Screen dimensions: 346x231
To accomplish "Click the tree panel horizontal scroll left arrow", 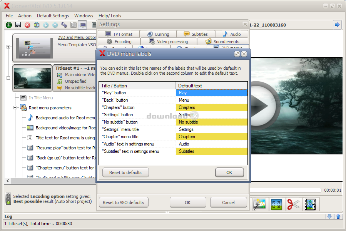I will [8, 181].
